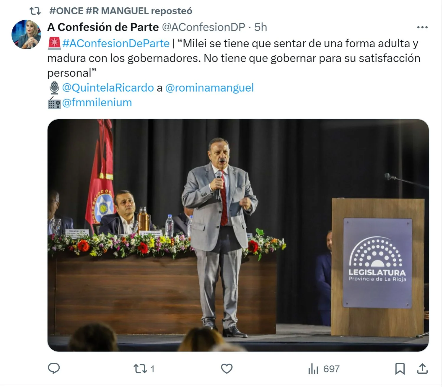The image size is (443, 387).
Task: Open A Confesión de Parte profile avatar
Action: [26, 35]
